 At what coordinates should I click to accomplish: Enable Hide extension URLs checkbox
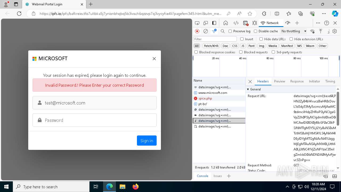tap(291, 39)
